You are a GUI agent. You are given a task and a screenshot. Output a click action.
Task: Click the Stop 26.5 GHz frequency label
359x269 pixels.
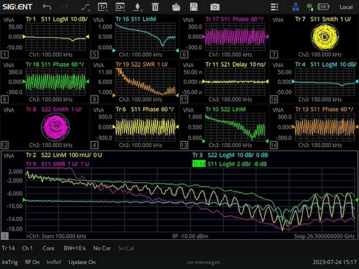(324, 236)
